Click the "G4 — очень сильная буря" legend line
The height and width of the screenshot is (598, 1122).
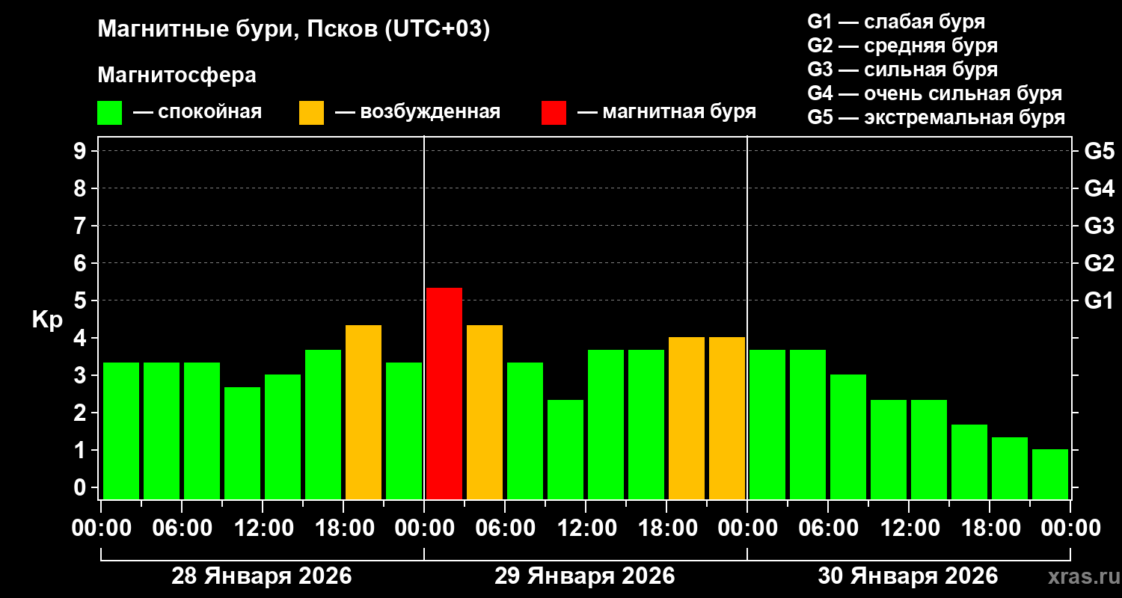[x=935, y=93]
